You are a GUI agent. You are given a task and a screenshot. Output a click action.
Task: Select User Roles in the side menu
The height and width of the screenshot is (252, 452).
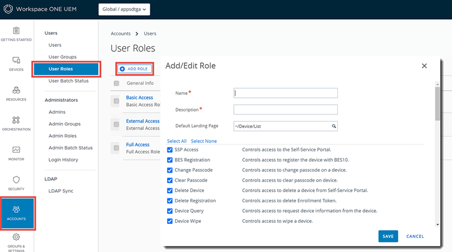(66, 69)
